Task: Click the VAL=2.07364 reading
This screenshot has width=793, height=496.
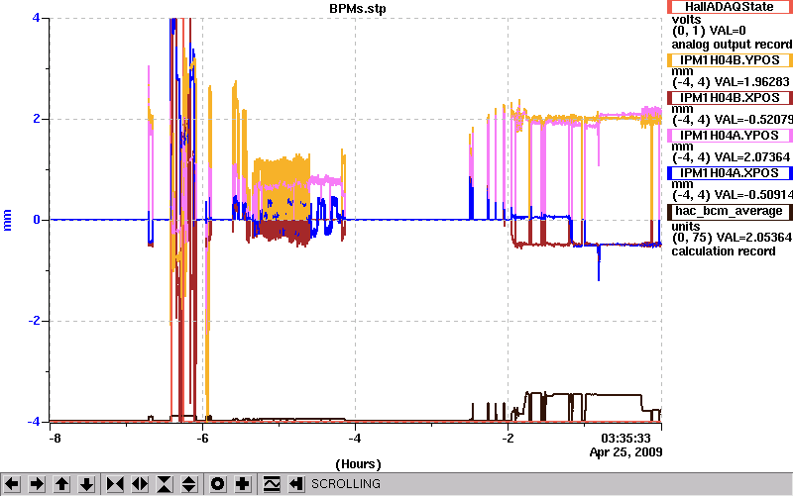Action: pos(751,157)
